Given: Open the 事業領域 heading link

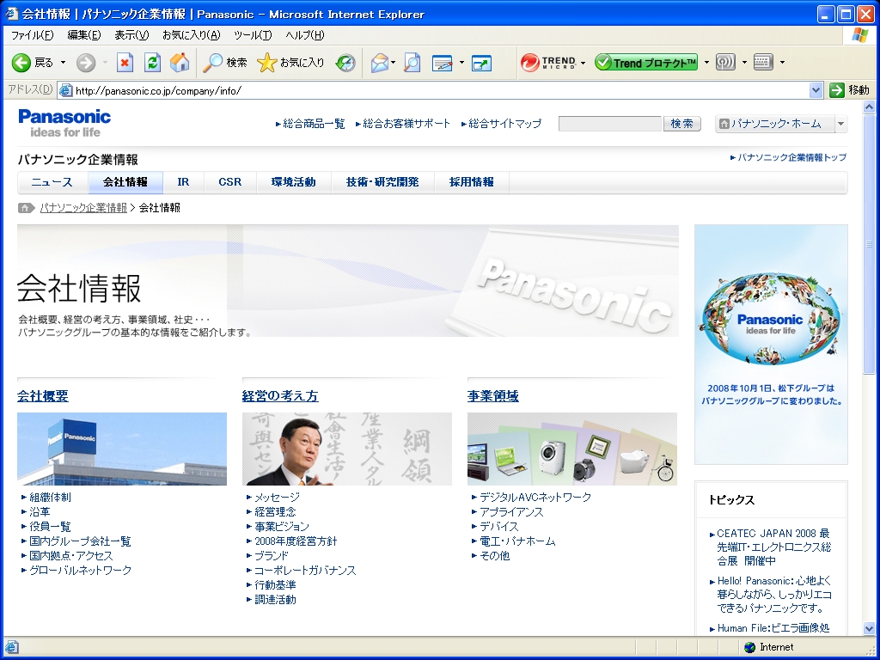Looking at the screenshot, I should tap(492, 396).
